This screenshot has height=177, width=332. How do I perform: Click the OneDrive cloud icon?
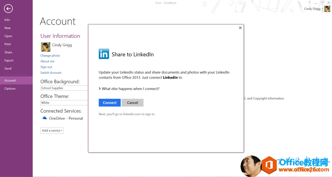44,118
